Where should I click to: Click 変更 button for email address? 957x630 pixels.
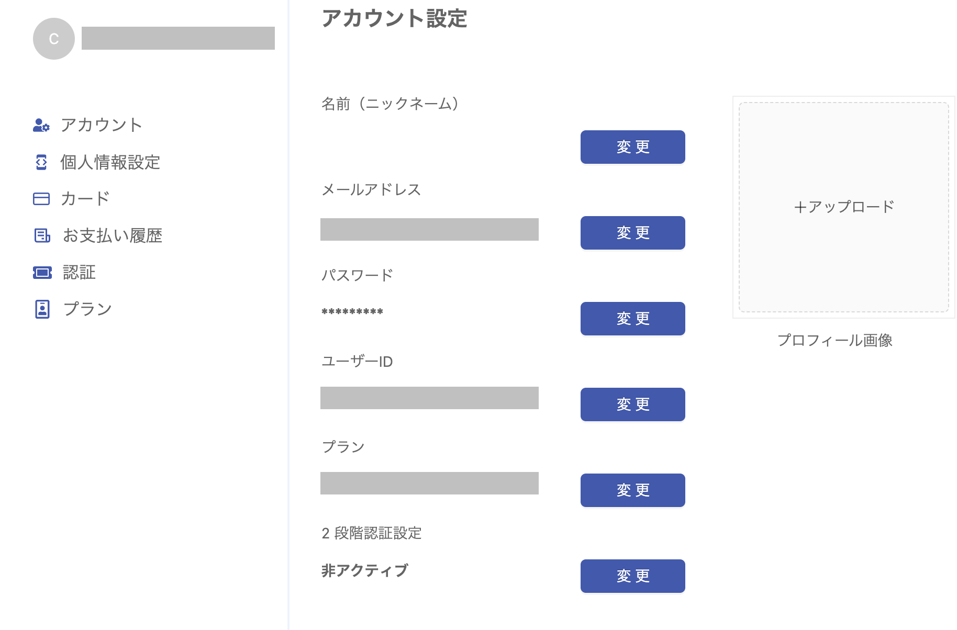coord(633,233)
